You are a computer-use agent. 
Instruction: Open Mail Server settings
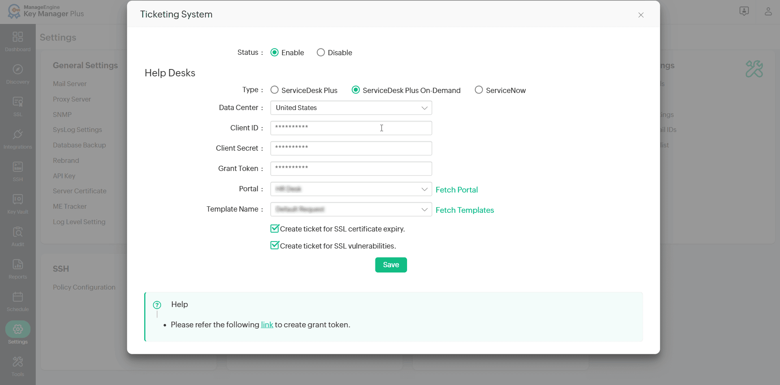tap(70, 84)
